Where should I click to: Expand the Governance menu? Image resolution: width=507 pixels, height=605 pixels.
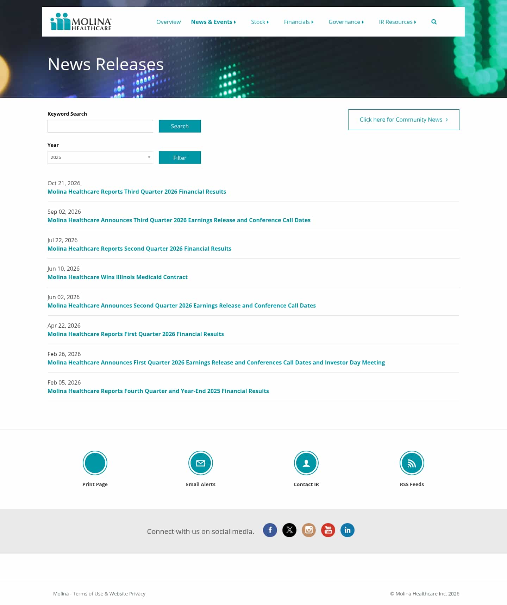346,22
